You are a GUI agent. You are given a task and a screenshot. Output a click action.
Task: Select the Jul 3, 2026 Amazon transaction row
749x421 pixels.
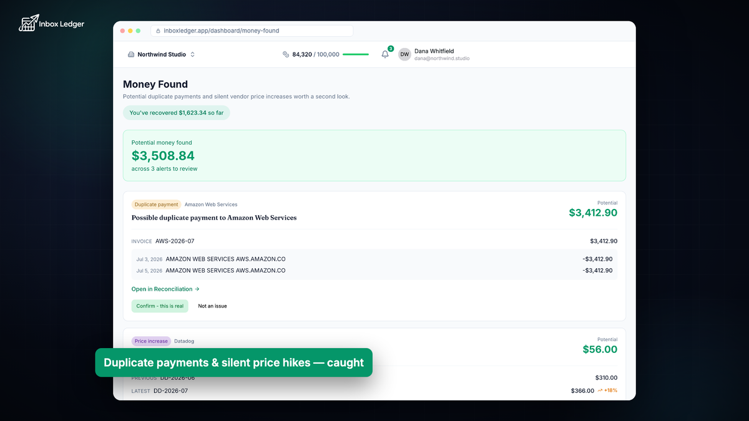pyautogui.click(x=374, y=259)
